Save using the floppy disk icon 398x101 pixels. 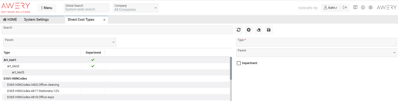click(269, 30)
